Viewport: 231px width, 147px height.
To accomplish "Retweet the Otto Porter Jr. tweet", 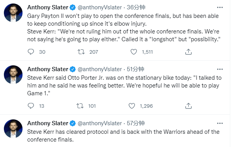I will (80, 106).
